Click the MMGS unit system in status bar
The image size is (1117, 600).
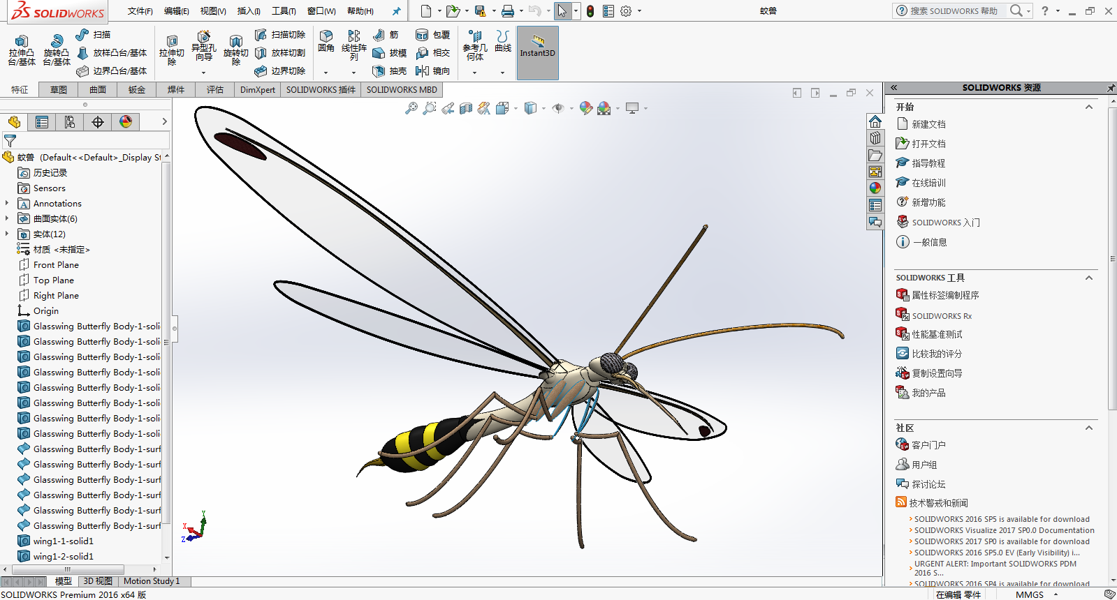coord(1030,594)
